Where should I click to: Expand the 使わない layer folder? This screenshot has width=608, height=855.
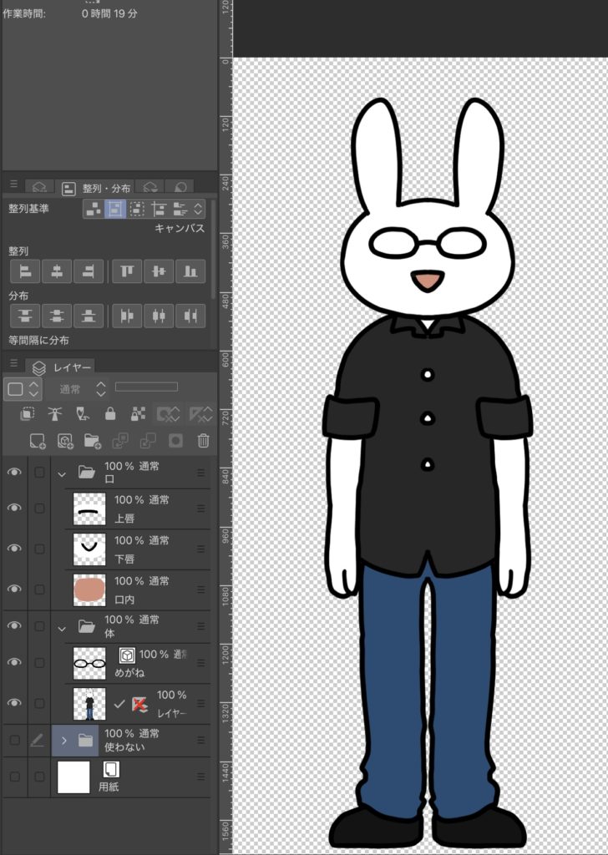coord(63,740)
